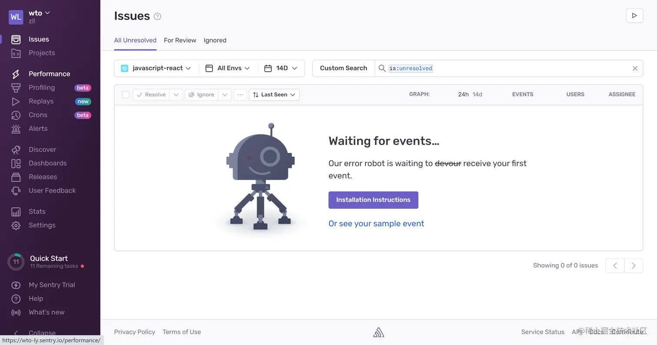Click the EVENTS column header

[523, 94]
